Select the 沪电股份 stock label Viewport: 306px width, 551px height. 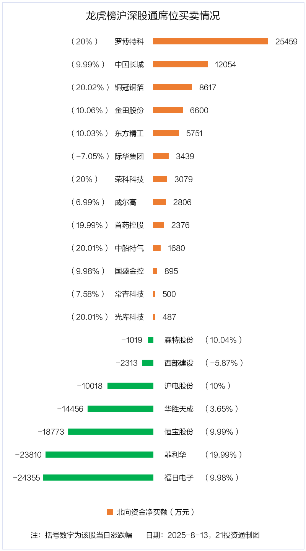[x=179, y=386]
